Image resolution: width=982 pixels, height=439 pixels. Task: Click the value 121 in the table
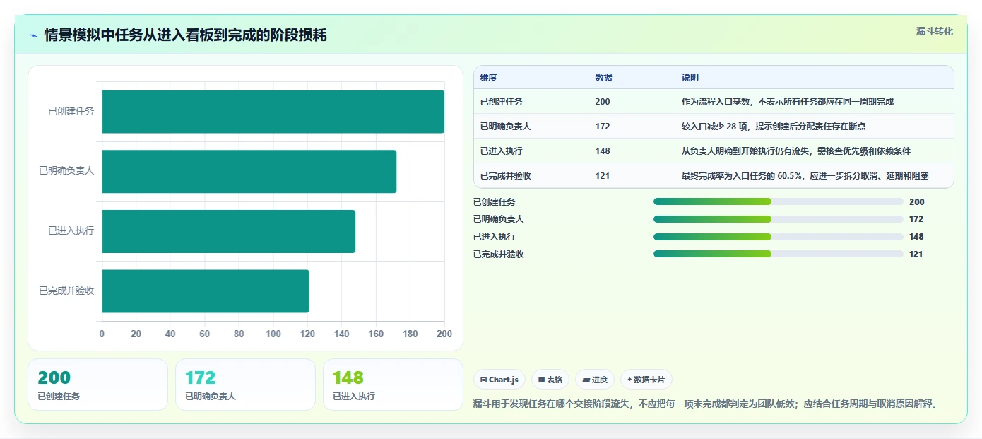(603, 176)
